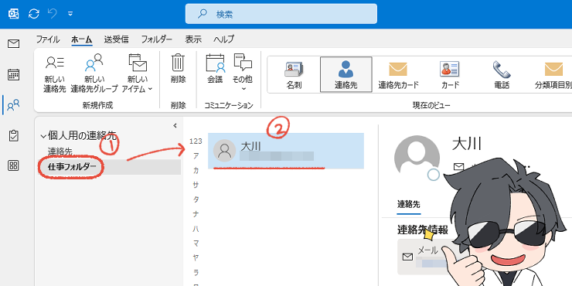Jump to the 123 index
The width and height of the screenshot is (572, 286).
(196, 141)
